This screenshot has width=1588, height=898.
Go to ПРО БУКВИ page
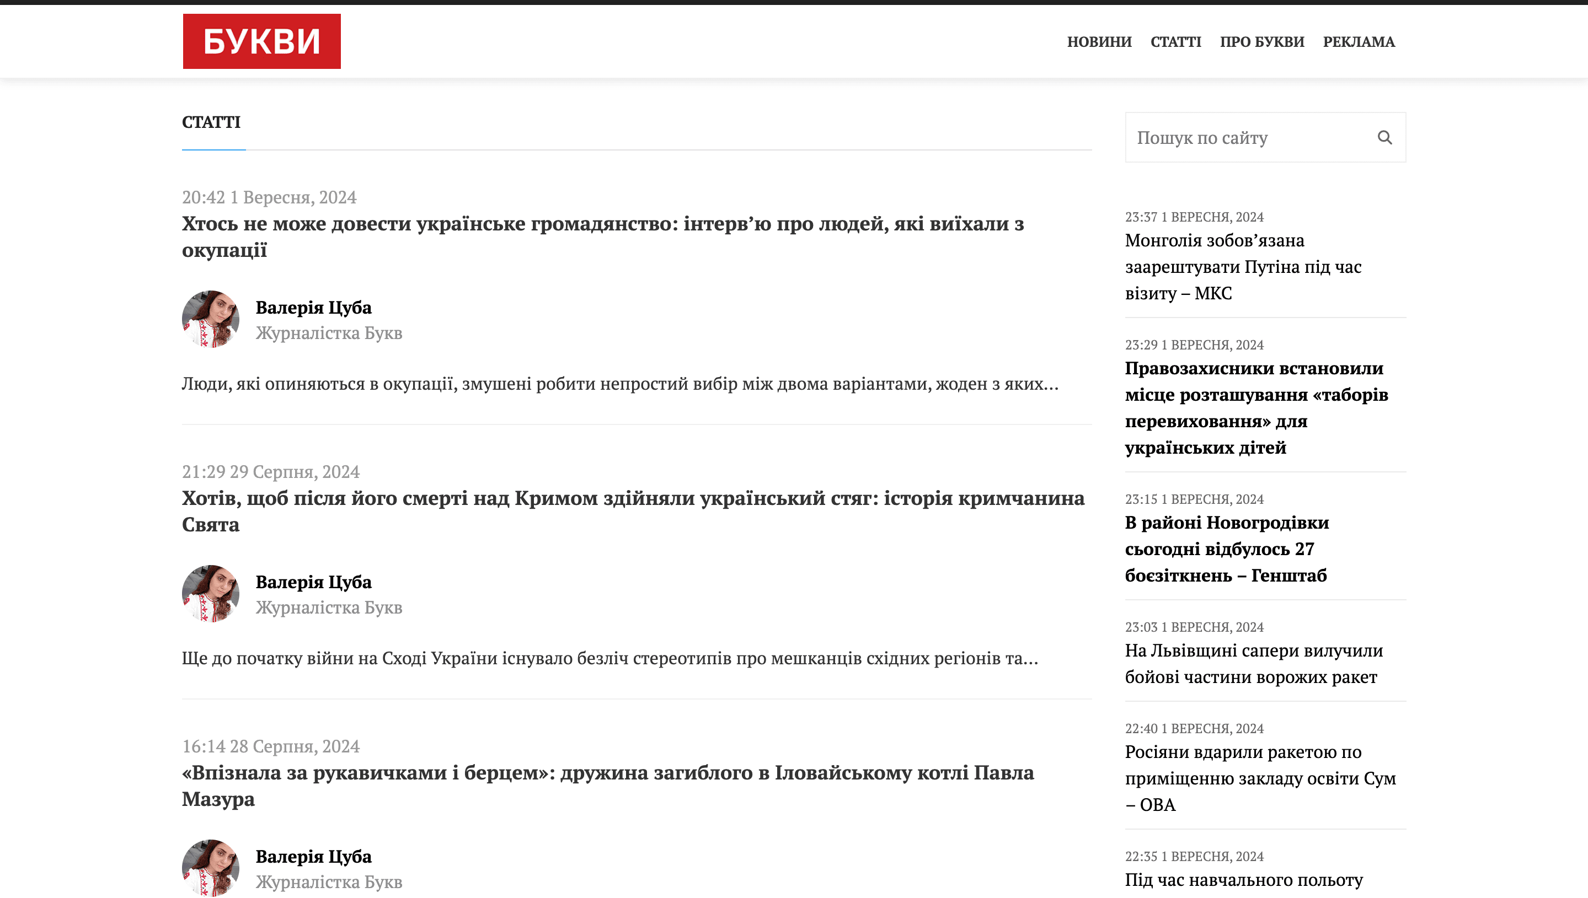[1262, 42]
